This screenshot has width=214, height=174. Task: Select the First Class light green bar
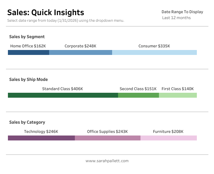[x=178, y=95]
